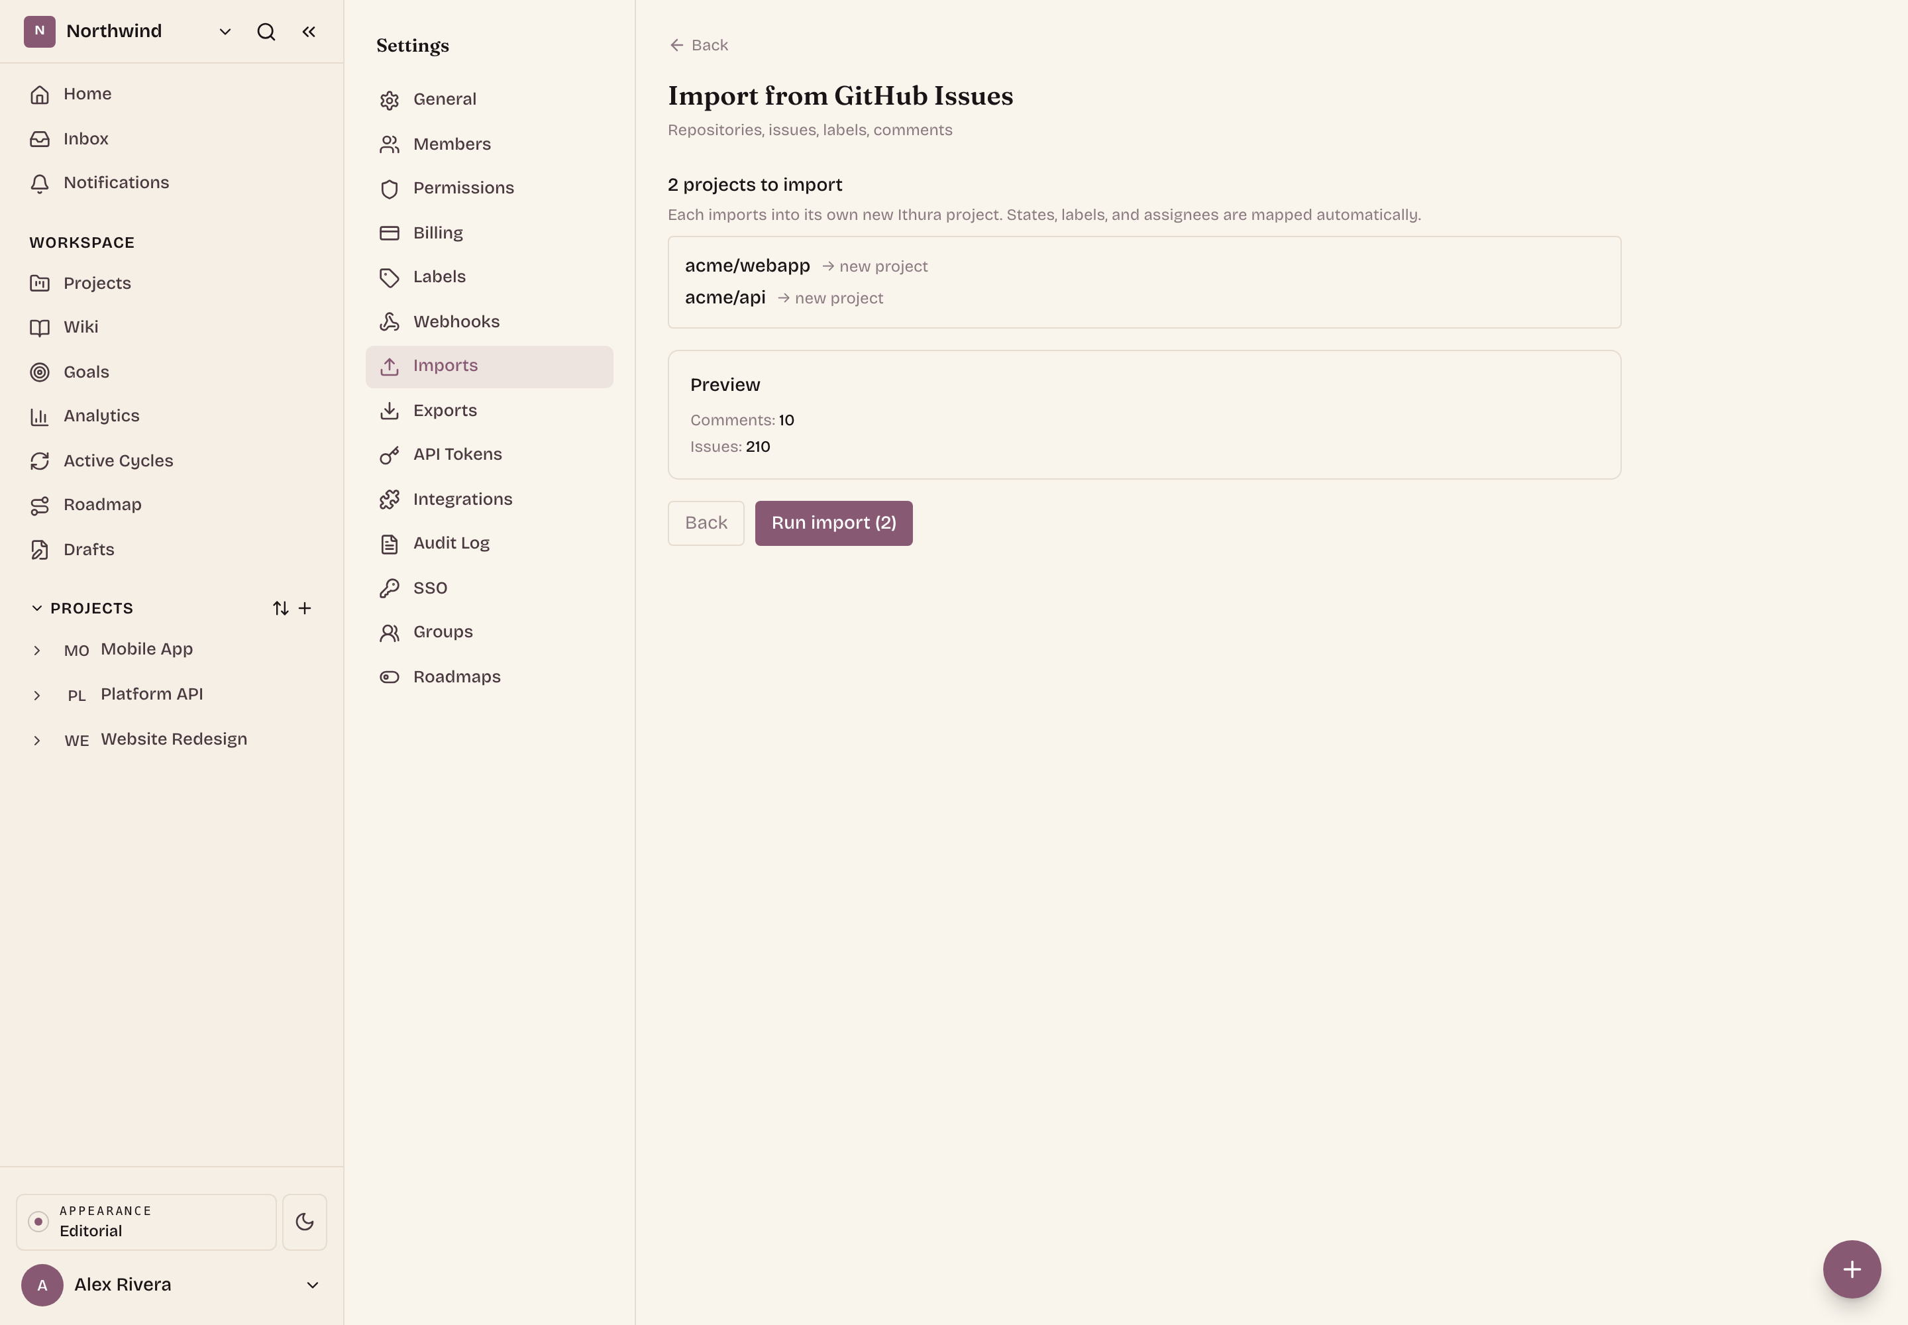Click the Analytics bar-chart icon

pos(40,416)
